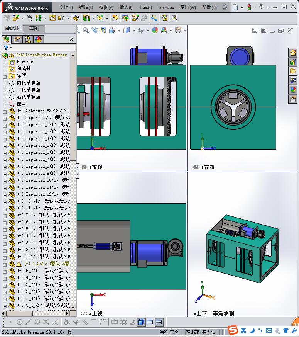Open the Display Style dropdown arrow
Viewport: 299px width, 337px height.
pos(133,31)
